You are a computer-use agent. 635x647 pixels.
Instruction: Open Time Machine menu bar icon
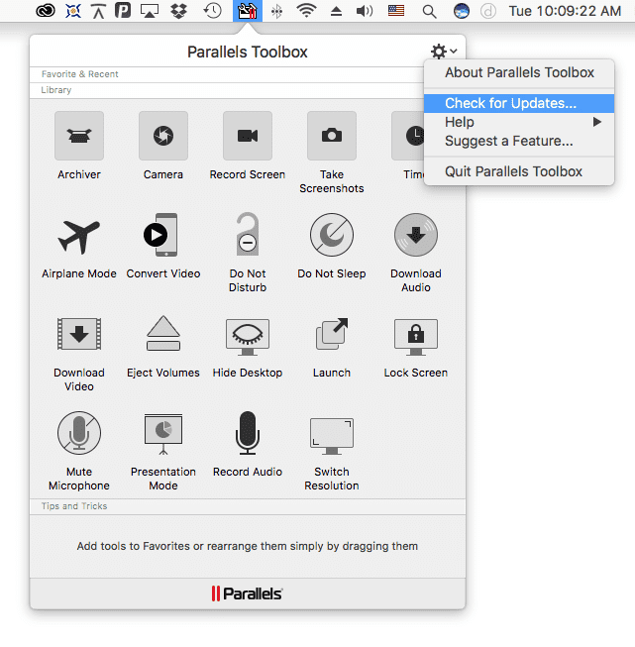(212, 11)
